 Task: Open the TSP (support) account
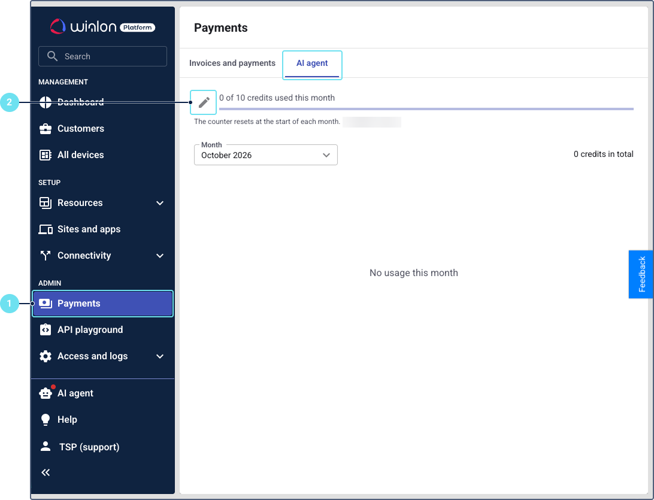point(89,447)
